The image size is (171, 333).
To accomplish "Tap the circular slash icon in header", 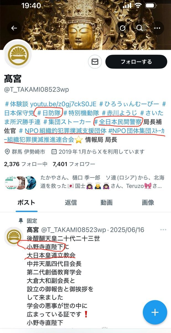I will pyautogui.click(x=123, y=28).
